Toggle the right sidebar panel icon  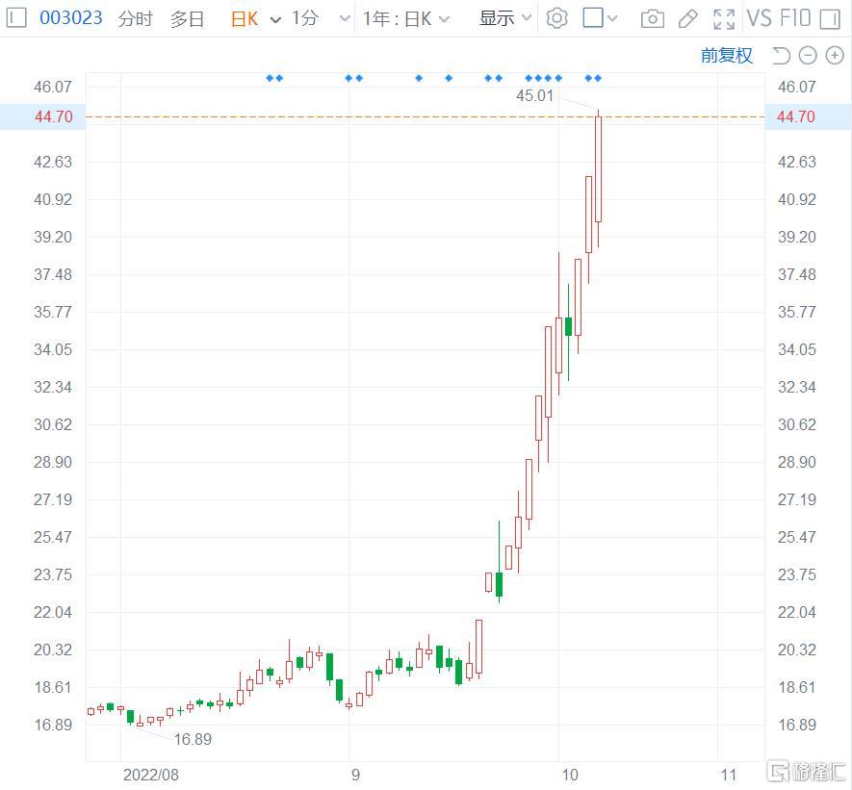(830, 19)
